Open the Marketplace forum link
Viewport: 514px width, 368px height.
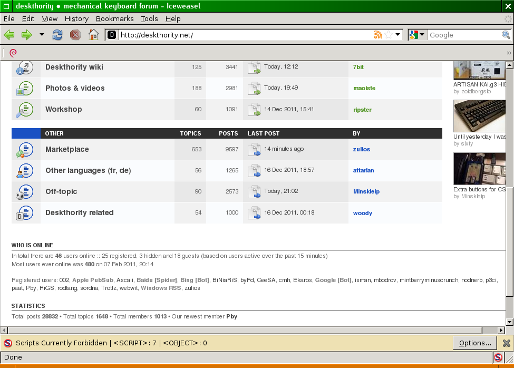pos(67,149)
